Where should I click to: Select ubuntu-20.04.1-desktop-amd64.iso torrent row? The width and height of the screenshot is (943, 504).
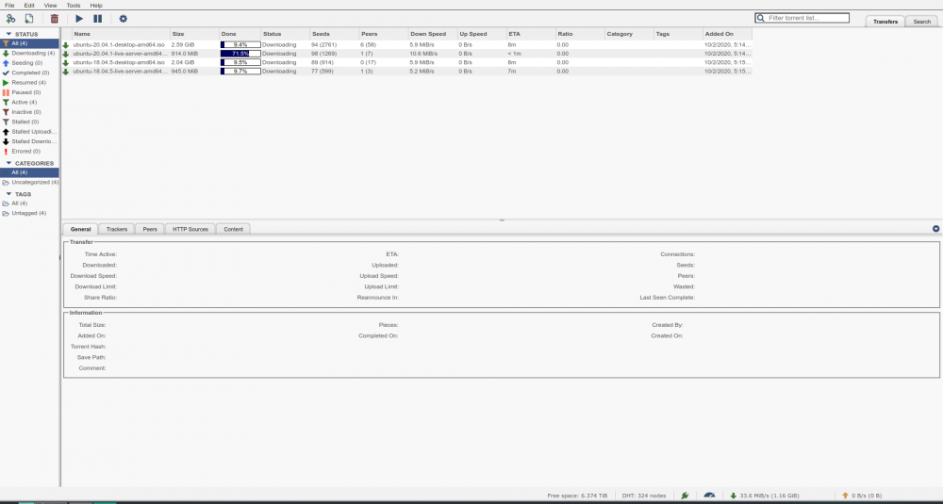(406, 44)
